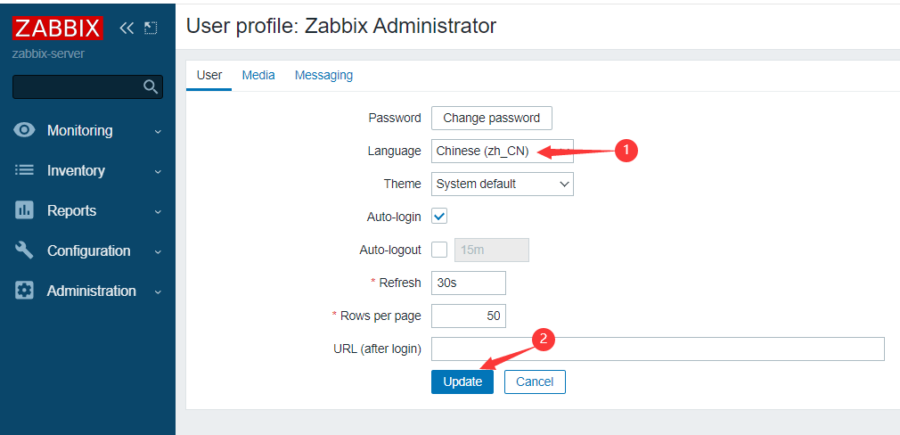Expand the Reports menu chevron

point(158,212)
